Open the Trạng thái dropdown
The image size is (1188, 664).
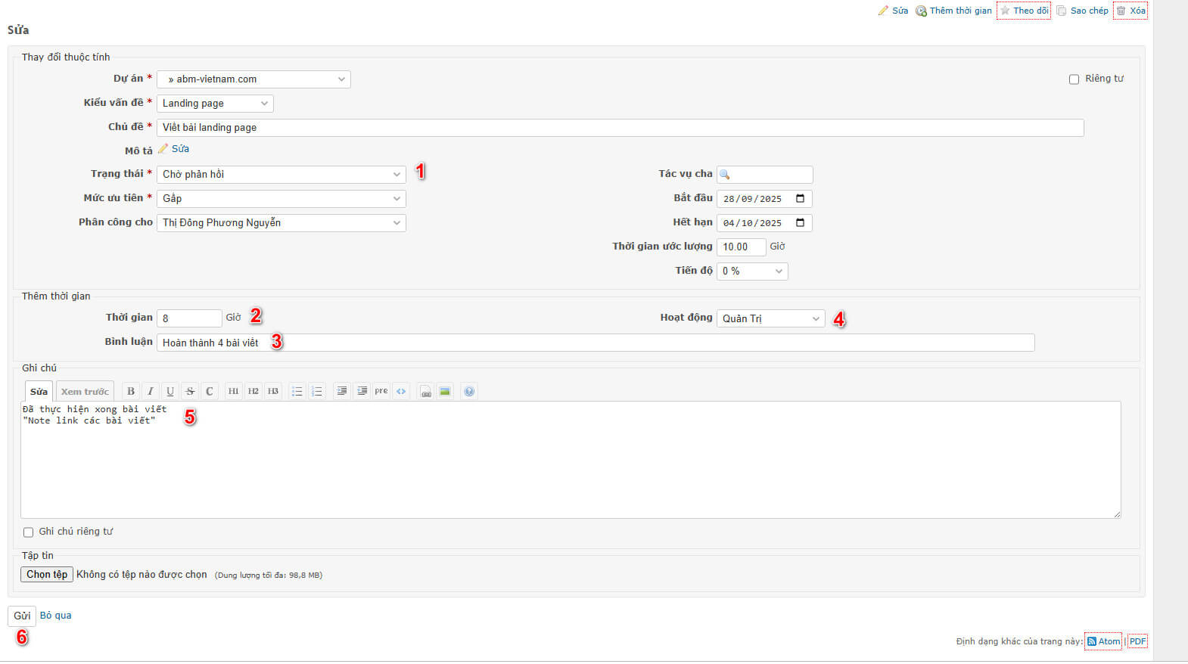tap(281, 175)
